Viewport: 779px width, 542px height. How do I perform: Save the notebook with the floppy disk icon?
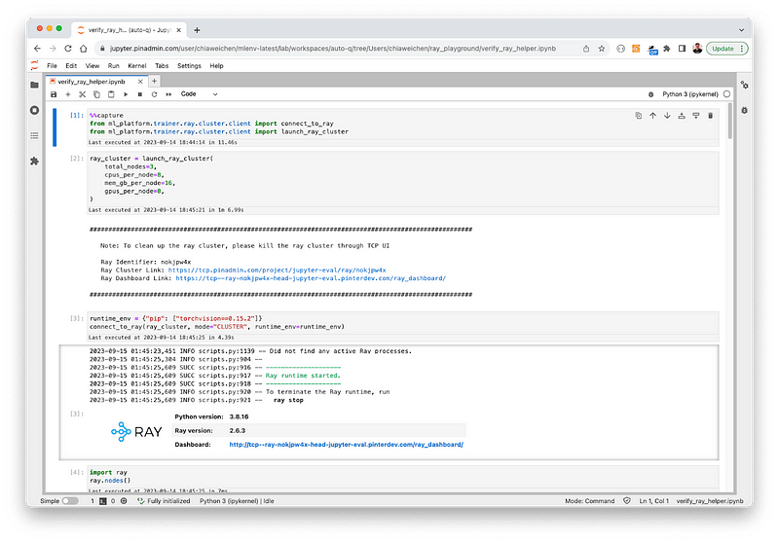pyautogui.click(x=55, y=94)
